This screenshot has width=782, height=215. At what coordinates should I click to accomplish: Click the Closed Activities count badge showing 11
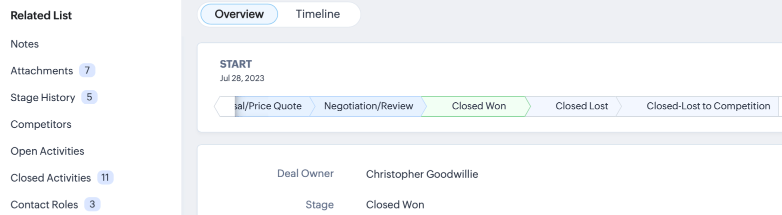105,178
